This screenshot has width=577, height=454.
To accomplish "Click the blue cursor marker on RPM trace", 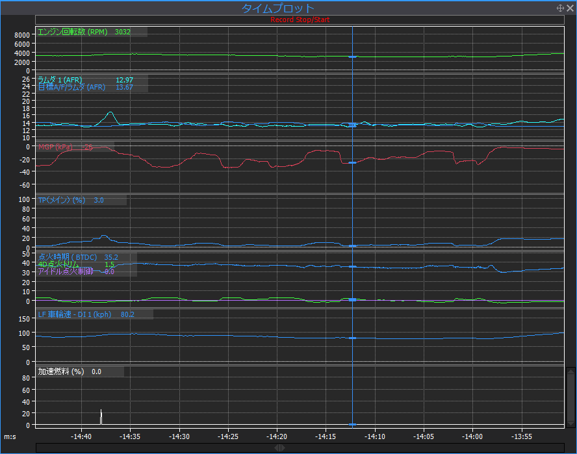I will [x=352, y=57].
